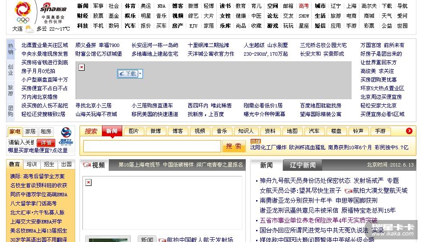Click the Sina logo

click(53, 8)
